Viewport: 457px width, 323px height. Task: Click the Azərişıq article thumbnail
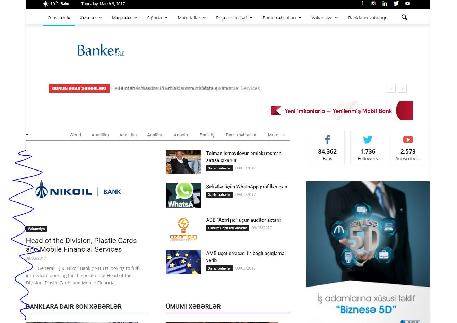pyautogui.click(x=183, y=229)
